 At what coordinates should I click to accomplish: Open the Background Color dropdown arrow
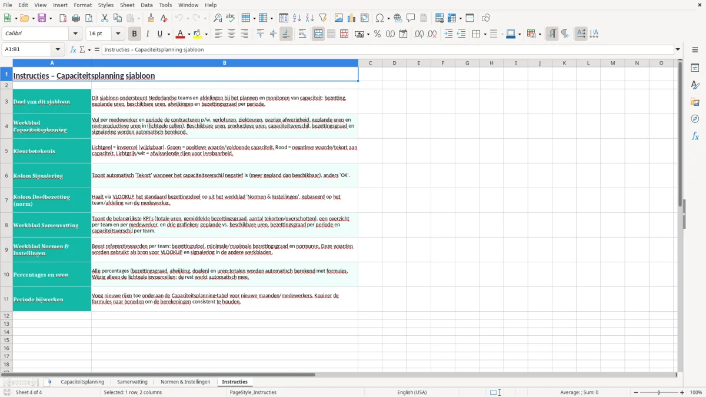[207, 34]
